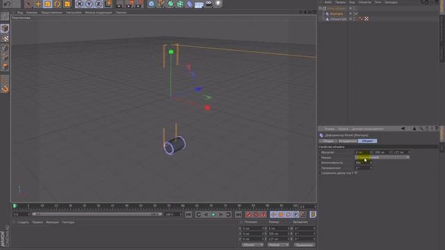Add a camera object
Image resolution: width=445 pixels, height=250 pixels.
[209, 3]
